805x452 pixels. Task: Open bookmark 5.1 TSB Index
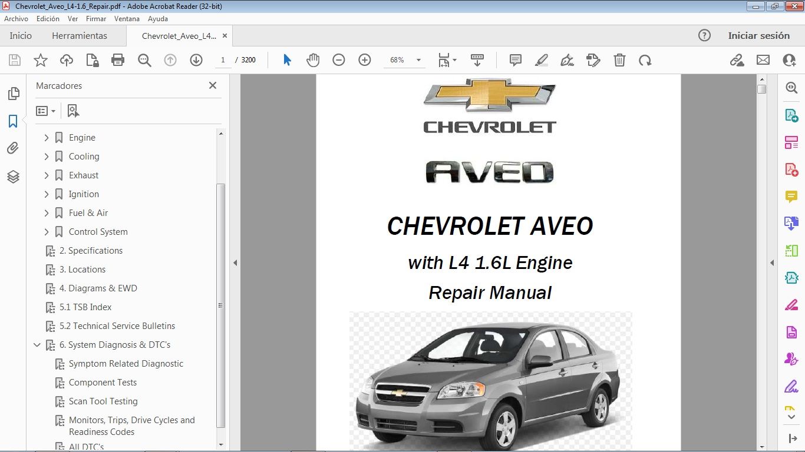(85, 307)
